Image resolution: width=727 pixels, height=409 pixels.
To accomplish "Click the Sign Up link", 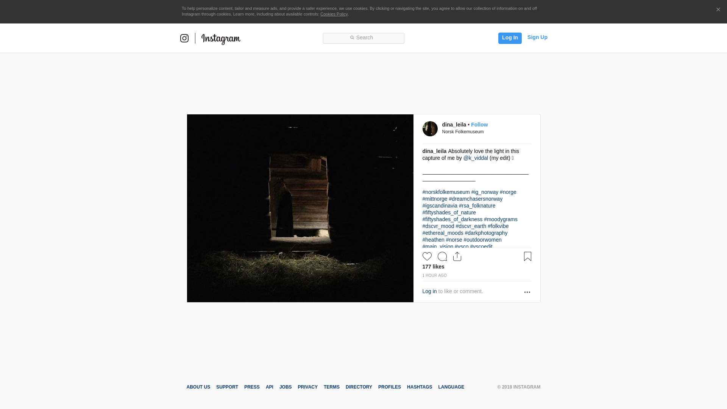I will [537, 37].
